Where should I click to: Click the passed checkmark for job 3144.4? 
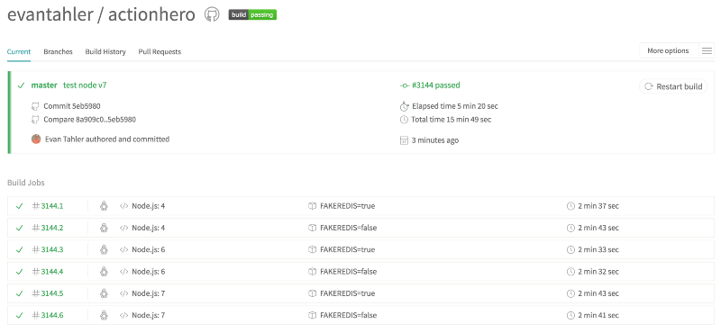(x=19, y=272)
